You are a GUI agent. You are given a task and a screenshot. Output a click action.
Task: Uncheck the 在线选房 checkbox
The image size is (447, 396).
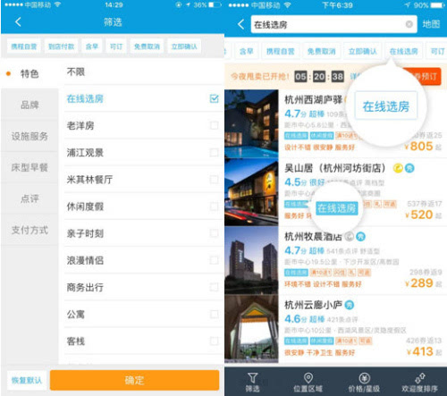click(x=215, y=98)
